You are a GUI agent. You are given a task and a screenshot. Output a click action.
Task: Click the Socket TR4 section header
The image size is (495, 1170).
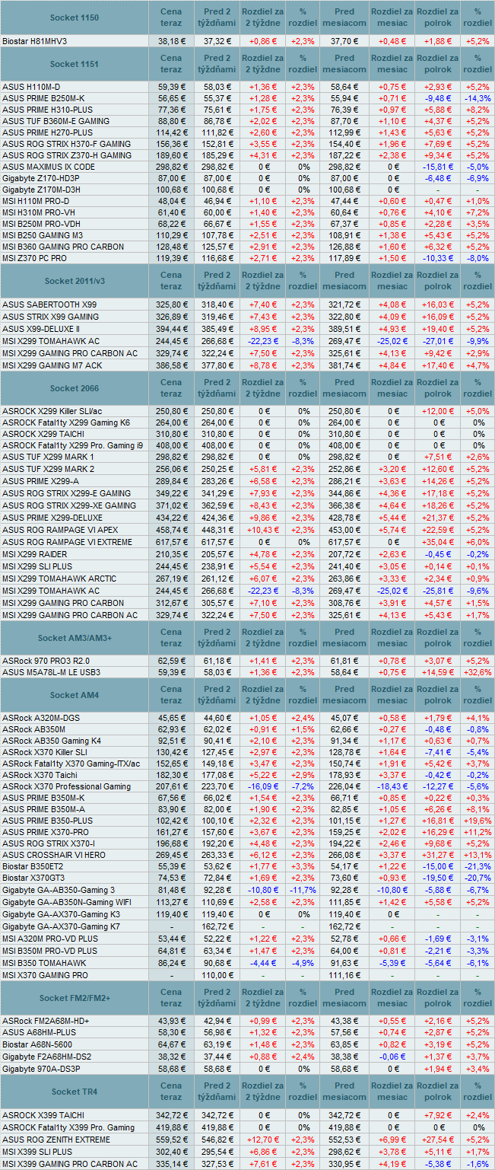coord(74,1092)
